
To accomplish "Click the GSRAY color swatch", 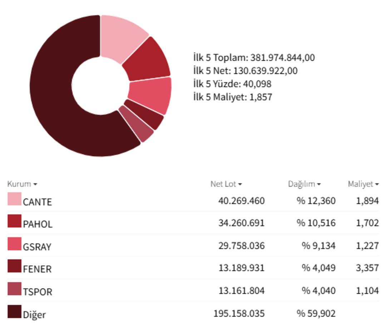I will (x=14, y=244).
